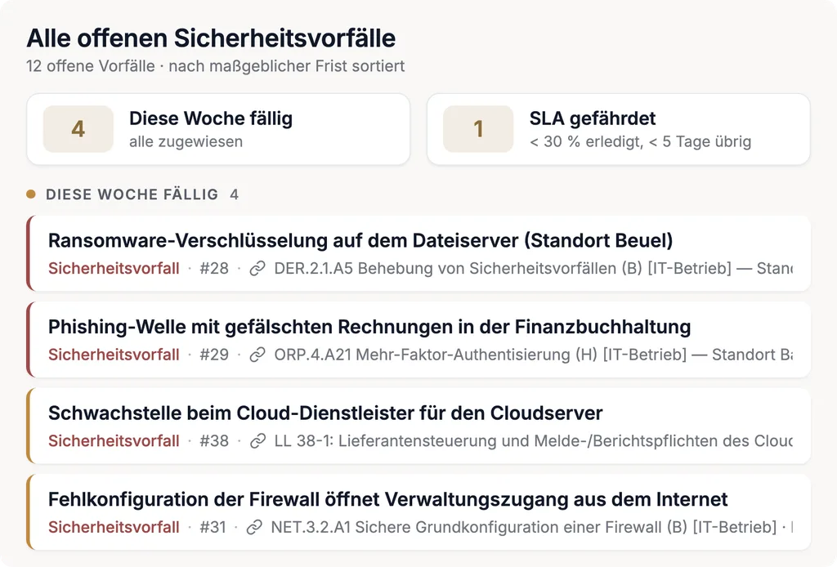Collapse the DIESE WOCHE FÄLLIG section header
Image resolution: width=837 pixels, height=567 pixels.
pyautogui.click(x=132, y=194)
